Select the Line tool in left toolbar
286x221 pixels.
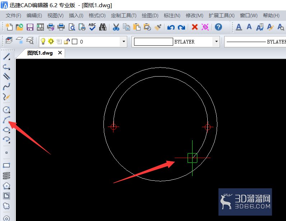[x=6, y=57]
